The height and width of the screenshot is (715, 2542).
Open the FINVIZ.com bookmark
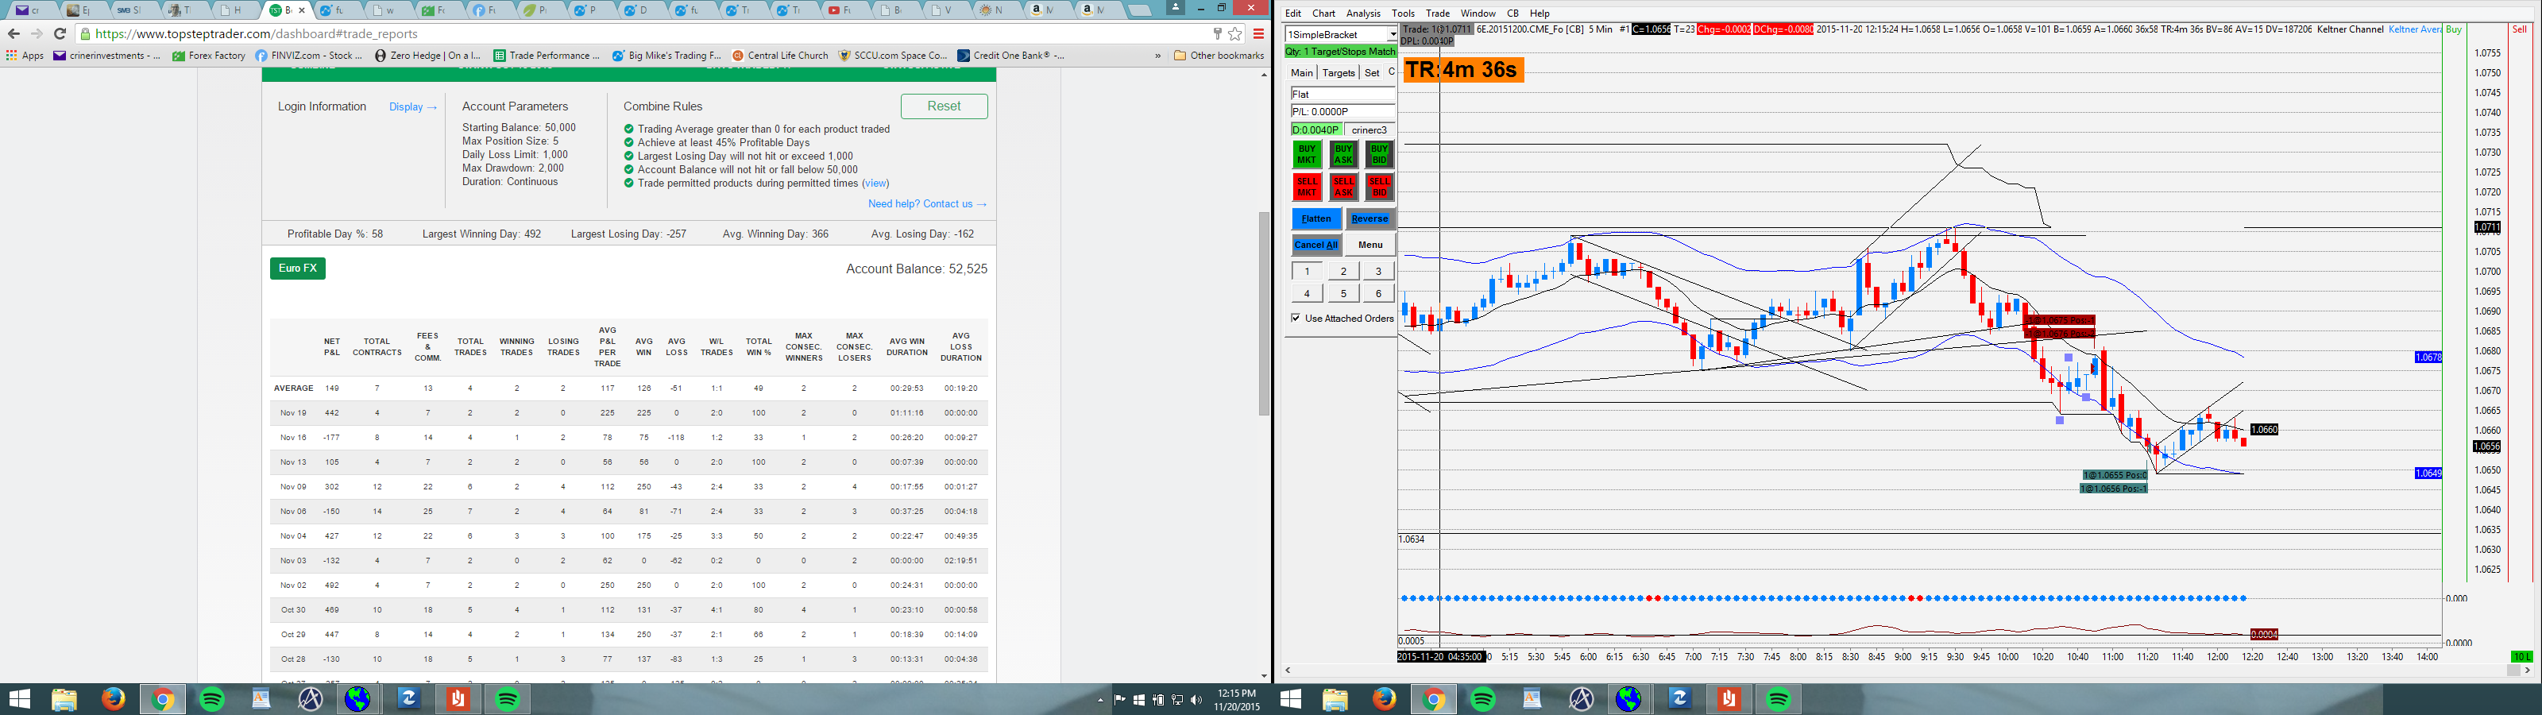(x=309, y=56)
